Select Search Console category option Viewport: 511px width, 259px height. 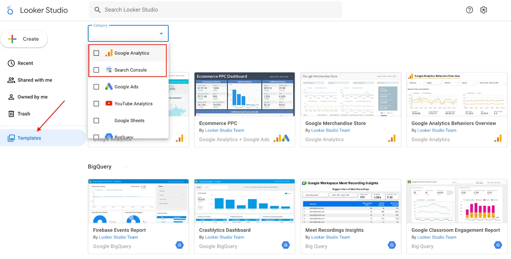coord(128,70)
